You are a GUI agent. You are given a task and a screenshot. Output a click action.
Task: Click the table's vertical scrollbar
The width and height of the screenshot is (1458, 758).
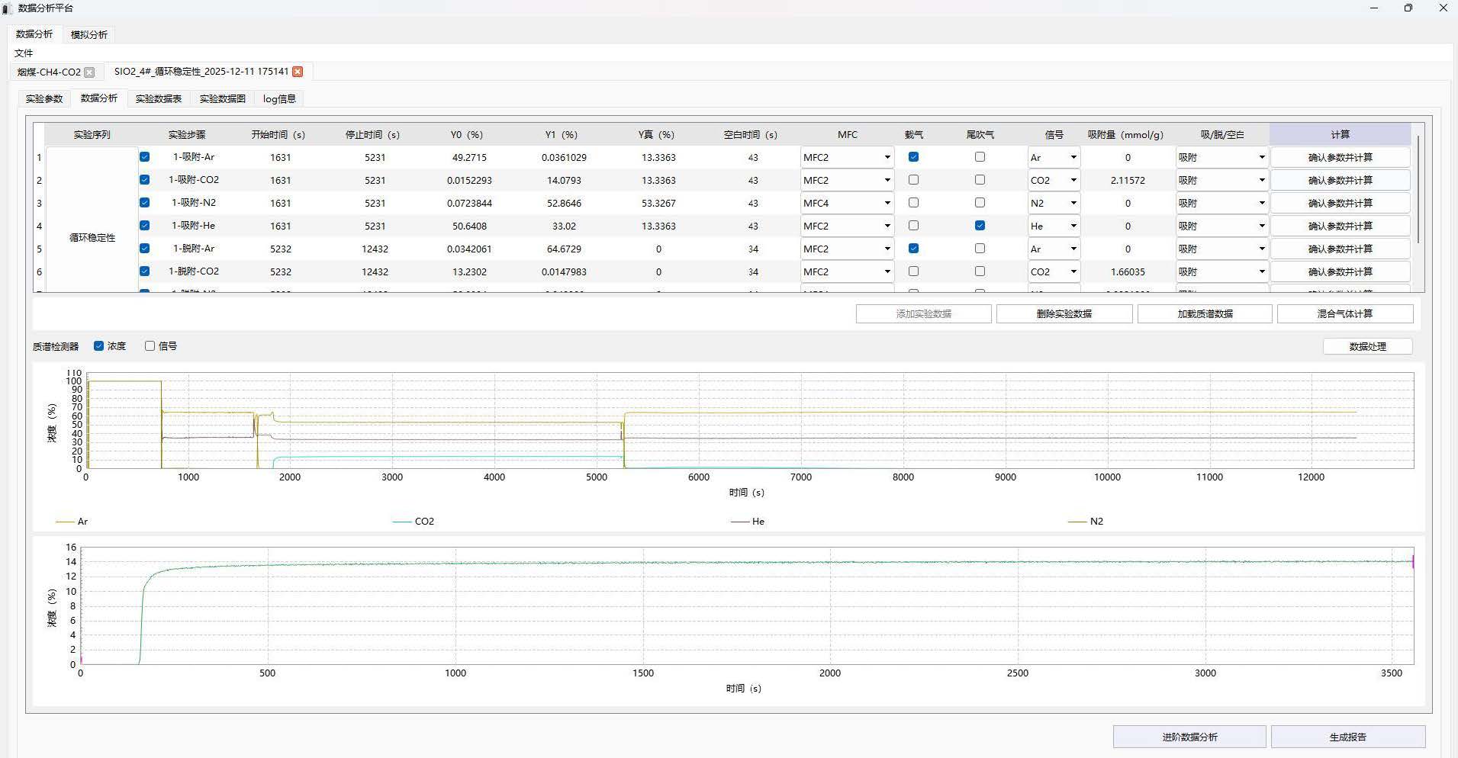coord(1418,191)
